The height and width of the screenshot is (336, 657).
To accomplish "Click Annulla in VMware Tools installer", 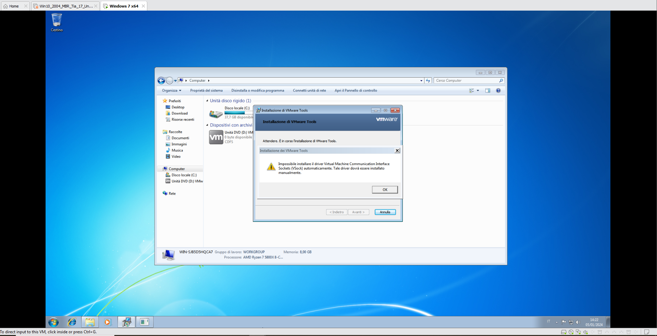I will click(x=385, y=212).
